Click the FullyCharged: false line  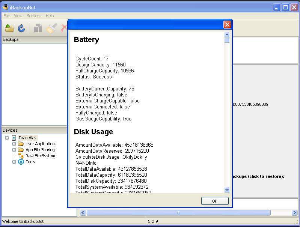96,113
